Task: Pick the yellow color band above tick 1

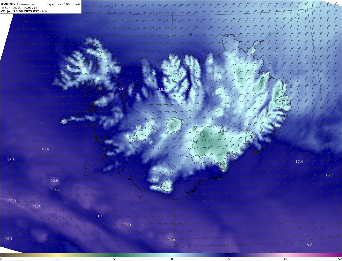Action: 57,255
